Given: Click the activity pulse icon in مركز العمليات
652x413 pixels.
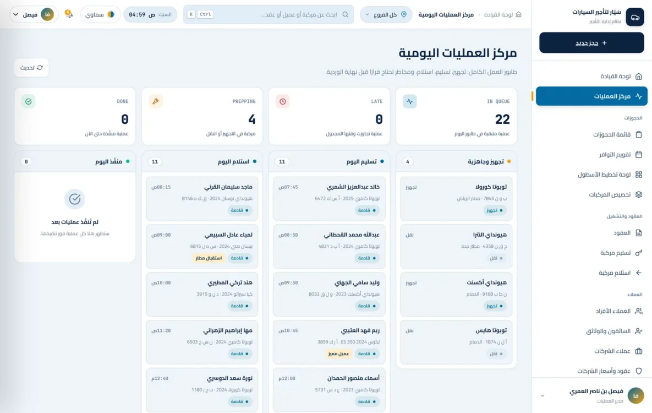Looking at the screenshot, I should point(639,96).
